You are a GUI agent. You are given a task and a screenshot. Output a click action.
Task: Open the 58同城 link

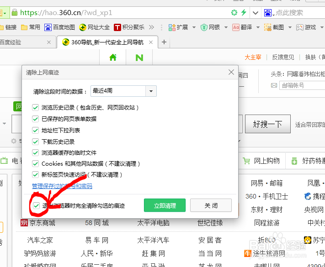(x=97, y=223)
